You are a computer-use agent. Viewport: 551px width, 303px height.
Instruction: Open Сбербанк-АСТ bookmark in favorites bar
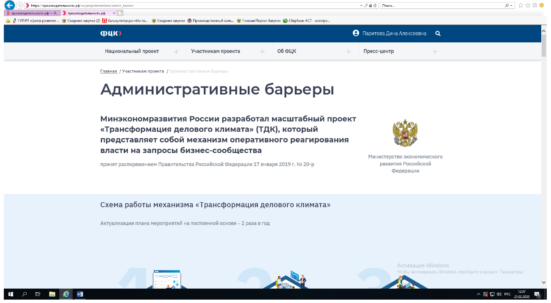(309, 20)
